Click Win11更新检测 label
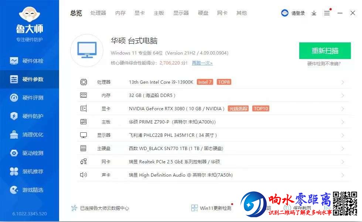362x222 pixels. [x=215, y=208]
